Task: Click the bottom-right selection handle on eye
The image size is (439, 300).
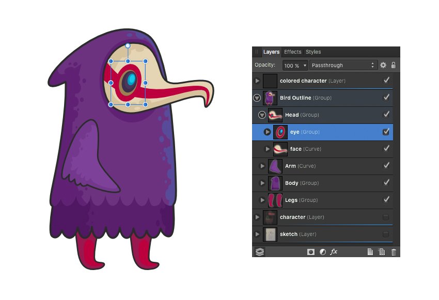Action: (145, 104)
